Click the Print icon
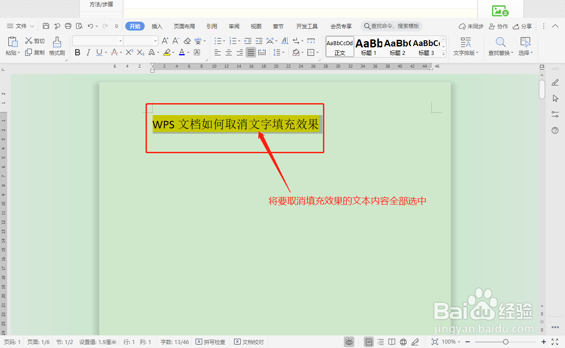565x348 pixels. point(68,26)
